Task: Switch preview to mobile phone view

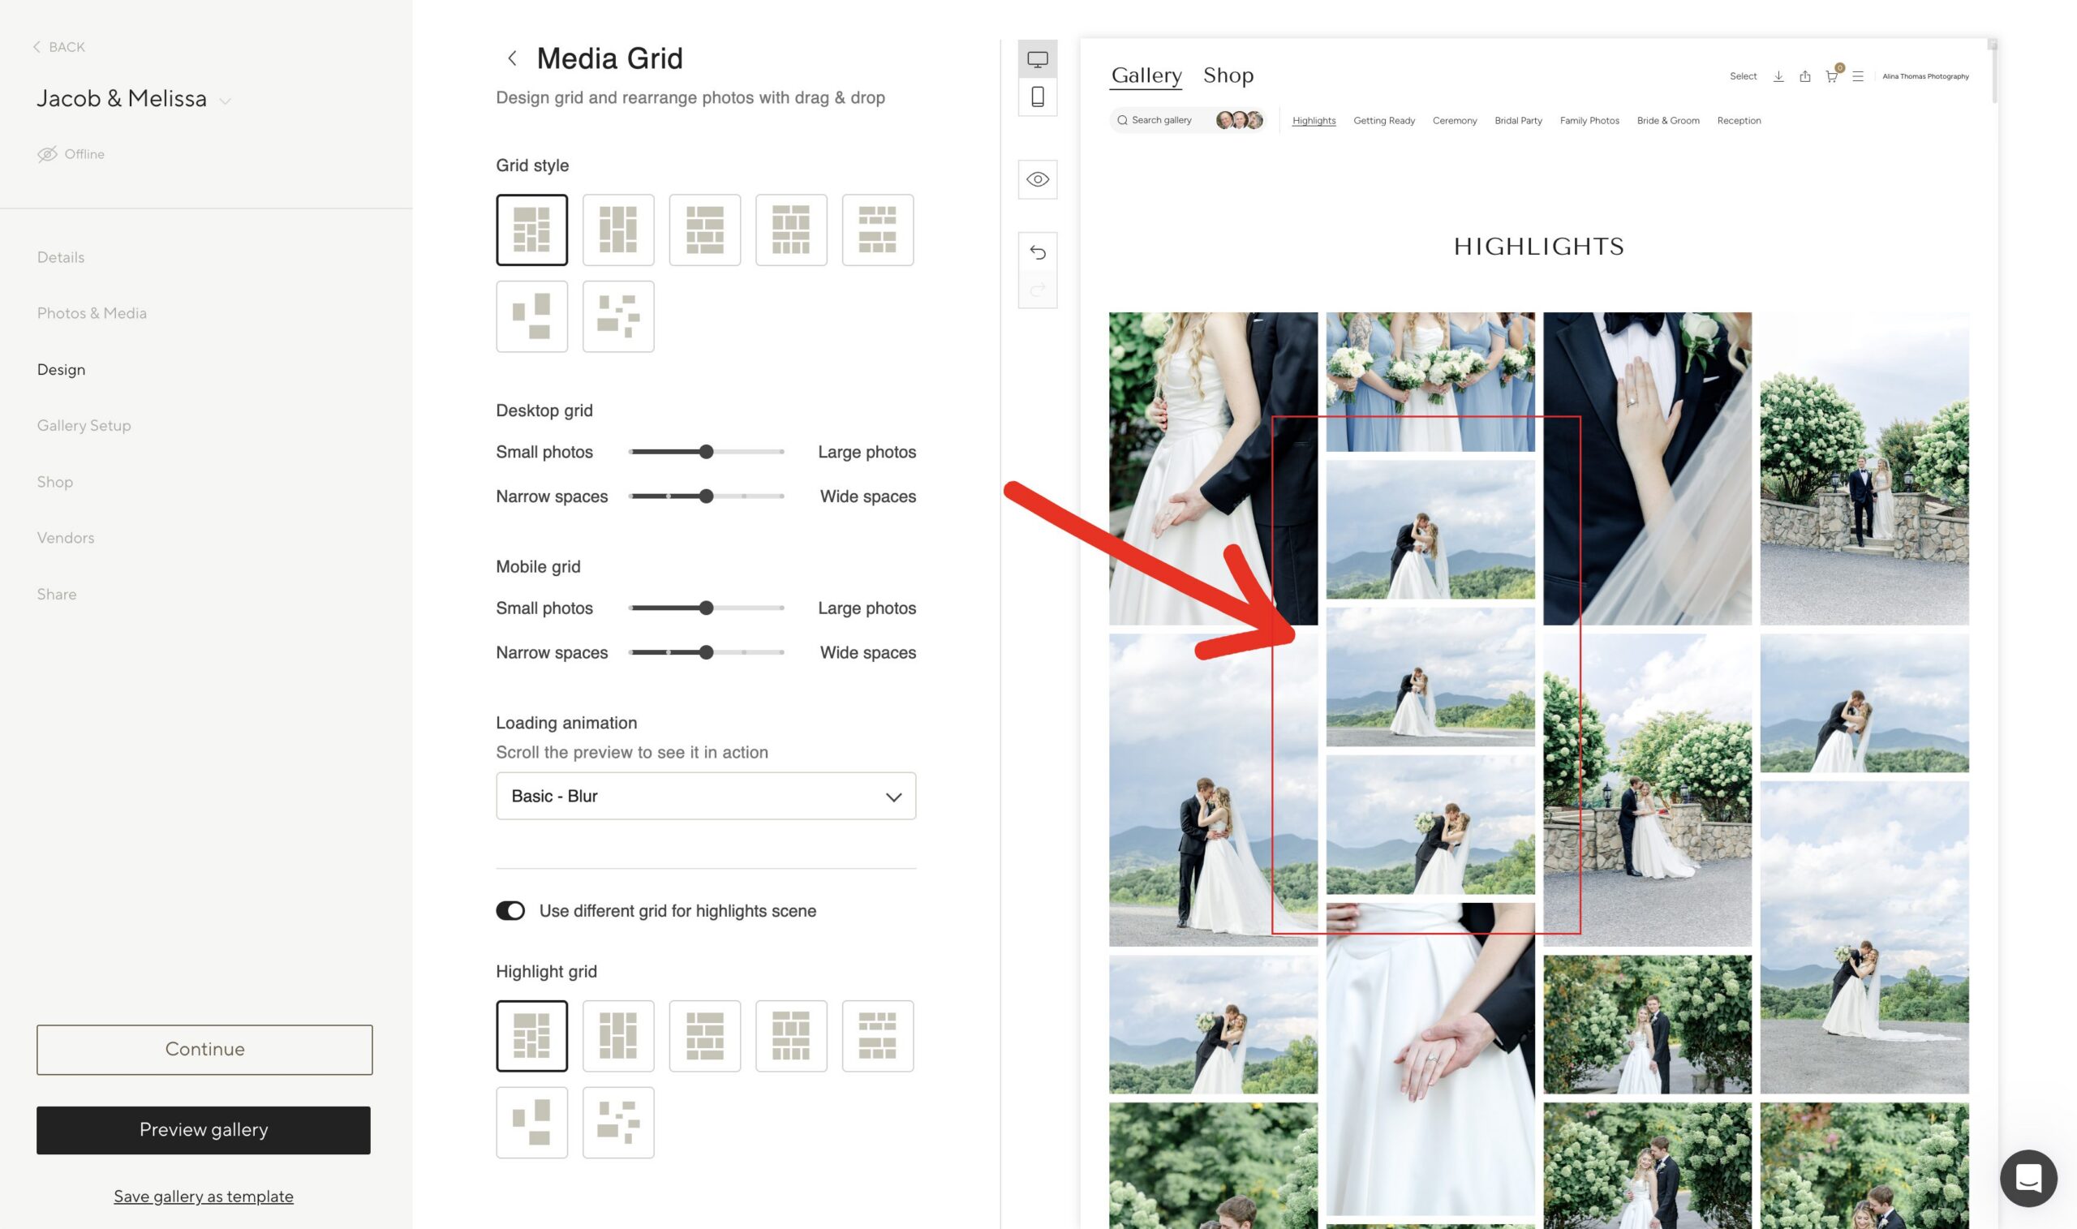Action: click(x=1038, y=97)
